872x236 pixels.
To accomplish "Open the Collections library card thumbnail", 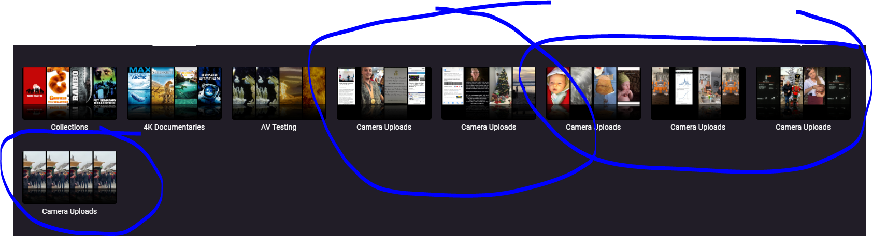I will [x=69, y=93].
